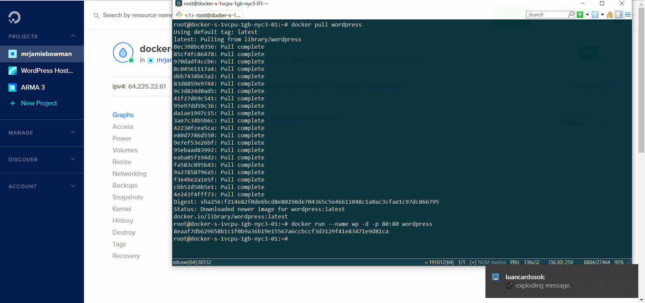Click the 136x32 console size status

pos(532,262)
